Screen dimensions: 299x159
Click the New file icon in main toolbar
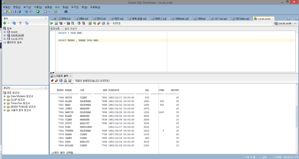5,12
